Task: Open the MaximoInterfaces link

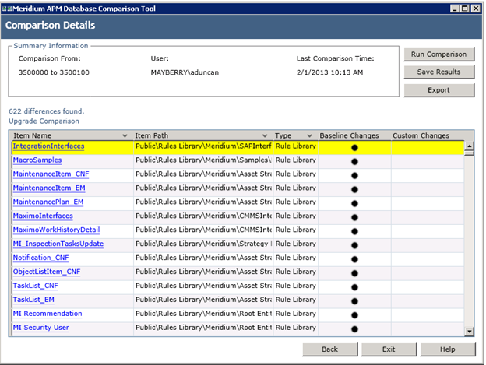Action: point(43,216)
